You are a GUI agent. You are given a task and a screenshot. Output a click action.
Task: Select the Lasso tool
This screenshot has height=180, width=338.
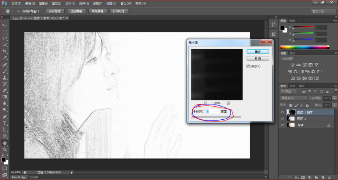pos(5,38)
